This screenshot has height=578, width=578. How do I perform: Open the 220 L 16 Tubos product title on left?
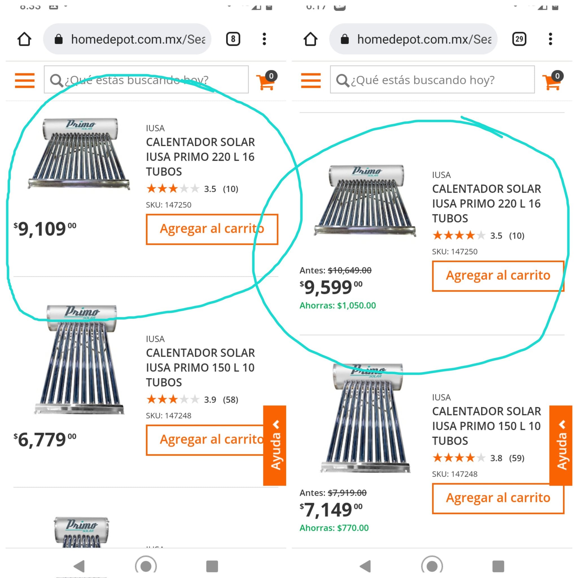pyautogui.click(x=200, y=157)
